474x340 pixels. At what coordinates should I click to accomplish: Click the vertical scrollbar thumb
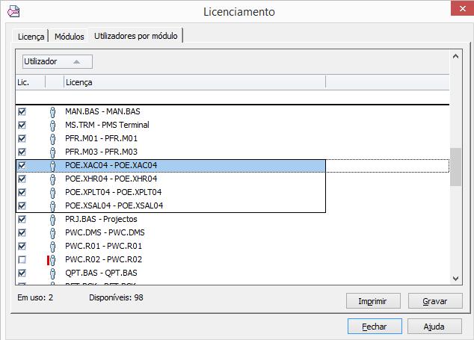(x=454, y=166)
